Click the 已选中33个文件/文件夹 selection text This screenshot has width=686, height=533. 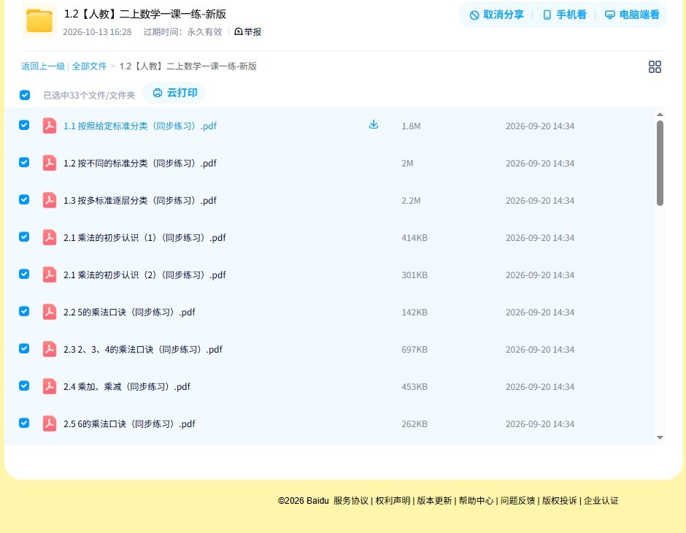click(89, 96)
